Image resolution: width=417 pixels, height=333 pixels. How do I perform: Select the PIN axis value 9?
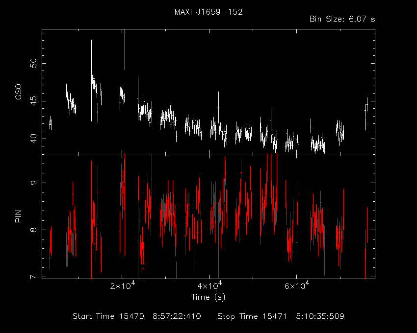33,183
